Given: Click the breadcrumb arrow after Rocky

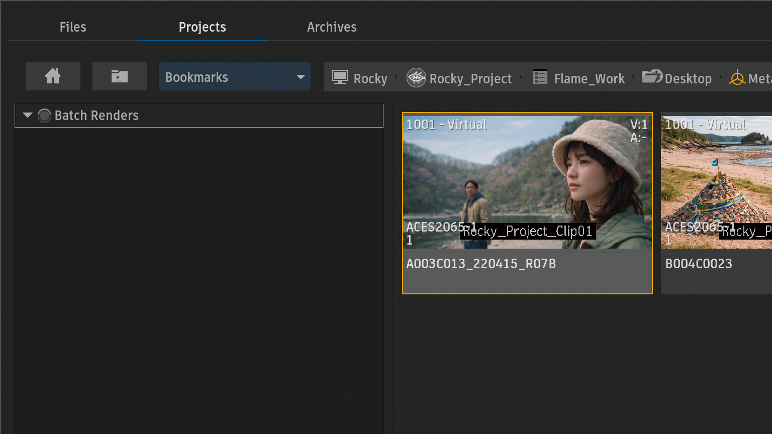Looking at the screenshot, I should (x=396, y=77).
